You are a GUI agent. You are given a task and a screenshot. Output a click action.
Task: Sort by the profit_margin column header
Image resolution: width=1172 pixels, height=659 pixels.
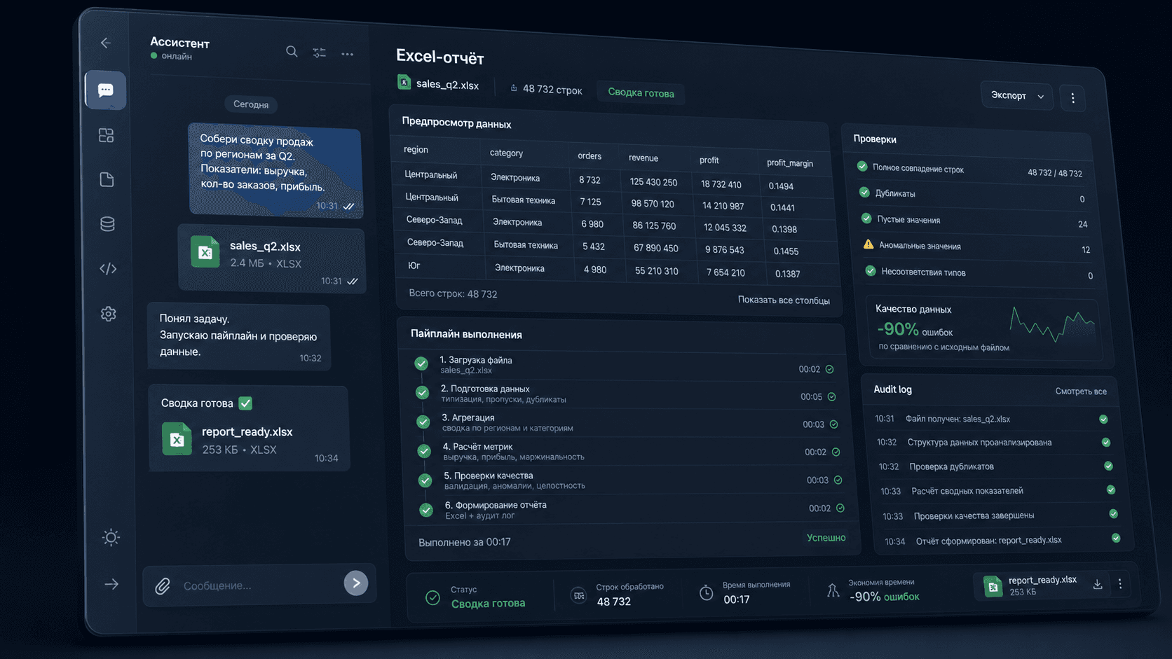pyautogui.click(x=790, y=163)
